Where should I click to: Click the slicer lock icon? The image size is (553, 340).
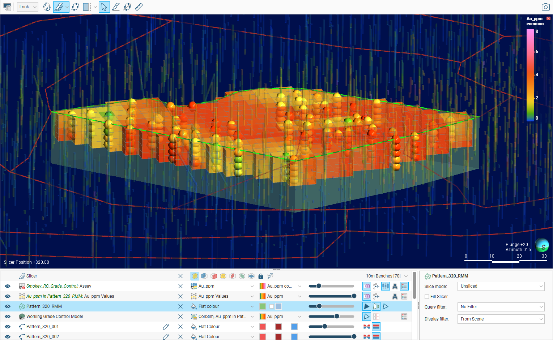click(x=261, y=276)
